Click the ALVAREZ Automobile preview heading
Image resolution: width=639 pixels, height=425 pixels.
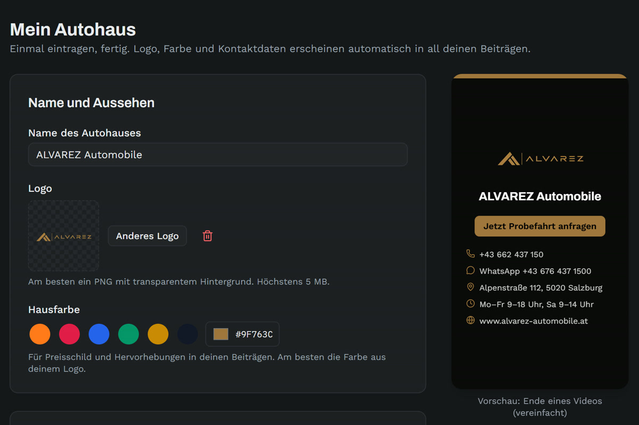click(540, 196)
